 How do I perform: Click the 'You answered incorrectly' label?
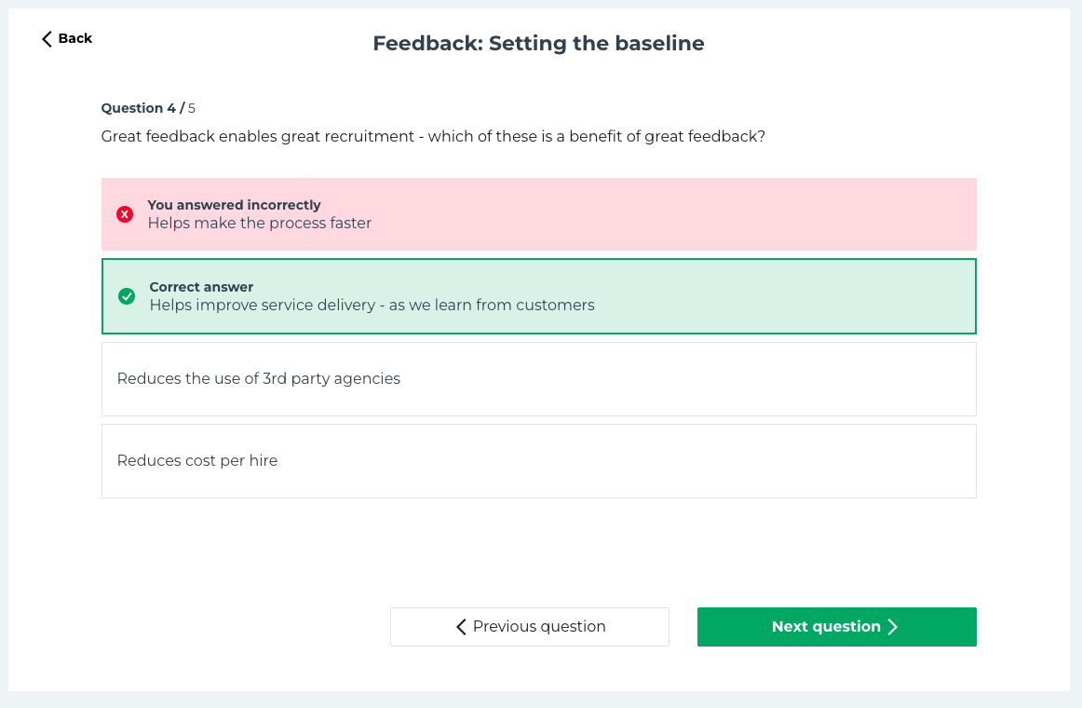[234, 205]
